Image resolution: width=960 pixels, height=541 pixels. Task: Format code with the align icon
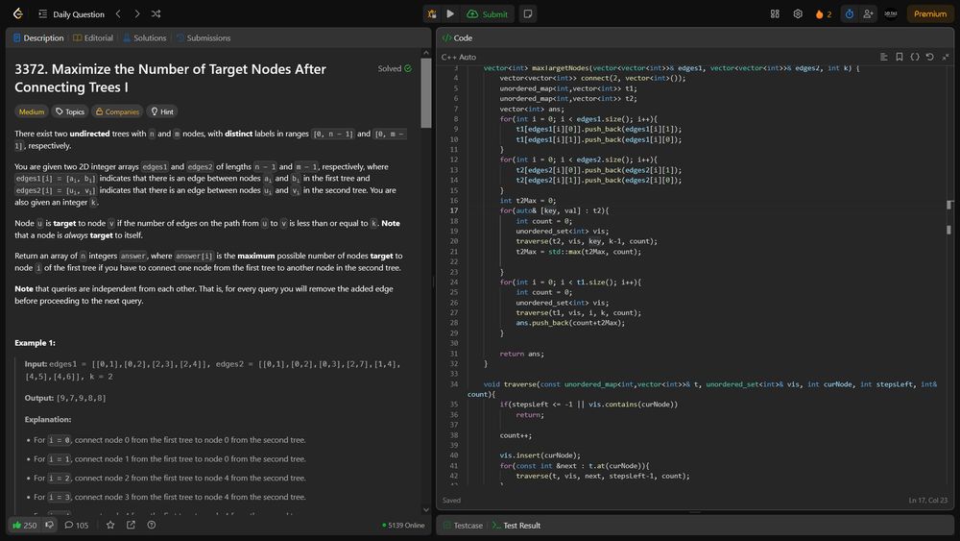pos(883,57)
